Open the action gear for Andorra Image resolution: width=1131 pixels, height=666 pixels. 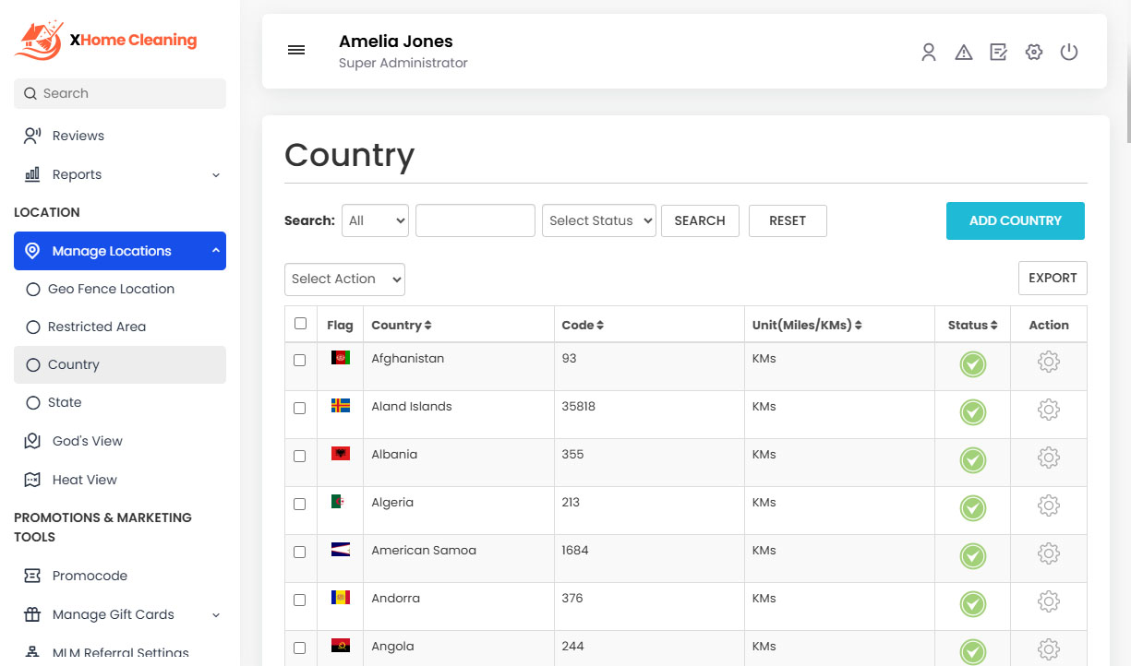[1048, 602]
